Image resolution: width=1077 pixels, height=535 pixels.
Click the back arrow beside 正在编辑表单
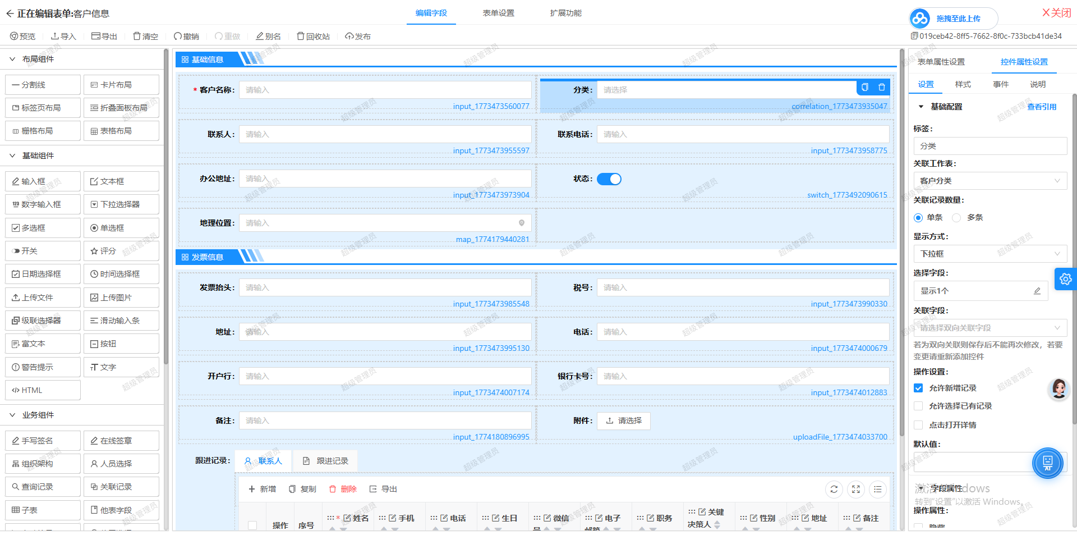pyautogui.click(x=10, y=13)
